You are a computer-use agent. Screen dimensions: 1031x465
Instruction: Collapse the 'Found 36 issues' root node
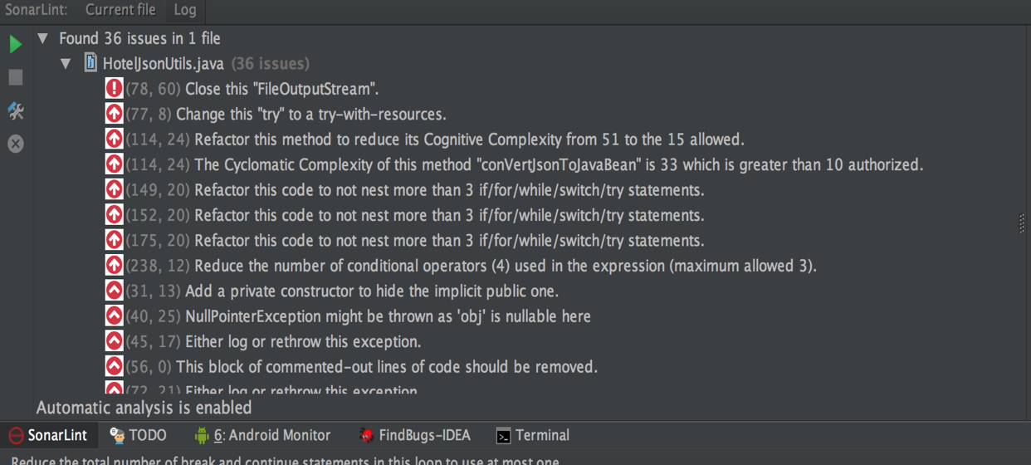pyautogui.click(x=43, y=38)
